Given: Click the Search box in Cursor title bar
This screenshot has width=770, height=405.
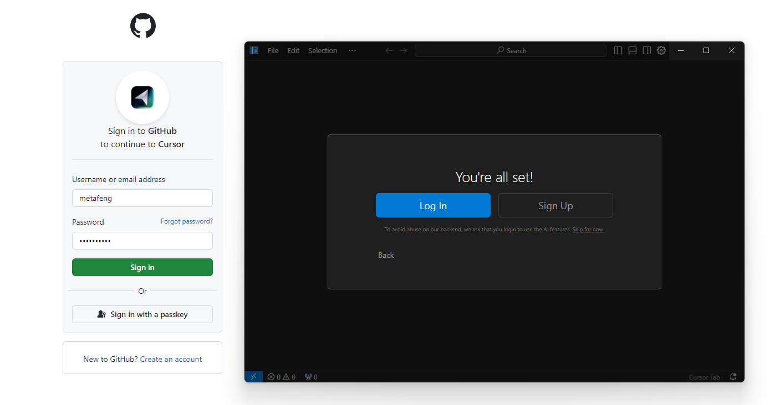Looking at the screenshot, I should click(x=511, y=50).
